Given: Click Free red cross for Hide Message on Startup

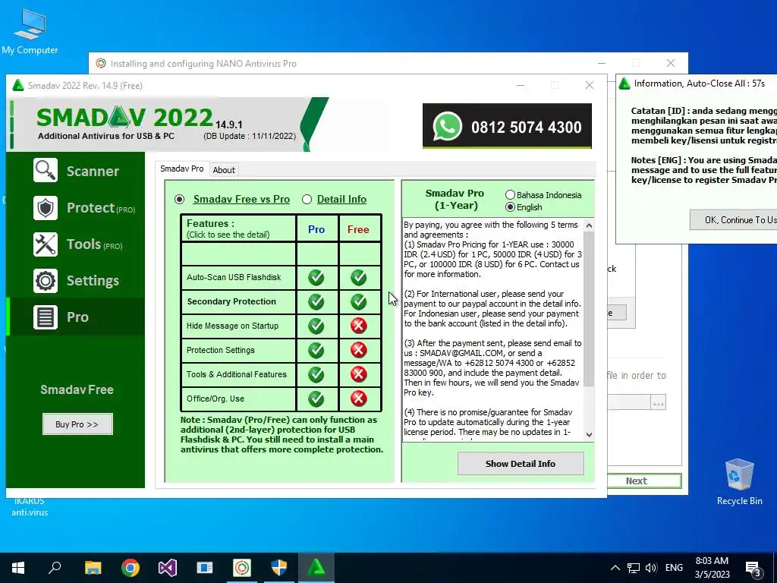Looking at the screenshot, I should [358, 326].
